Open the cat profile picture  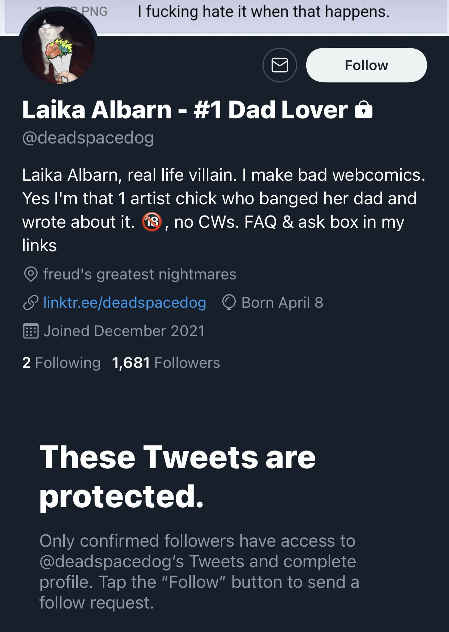(x=58, y=47)
